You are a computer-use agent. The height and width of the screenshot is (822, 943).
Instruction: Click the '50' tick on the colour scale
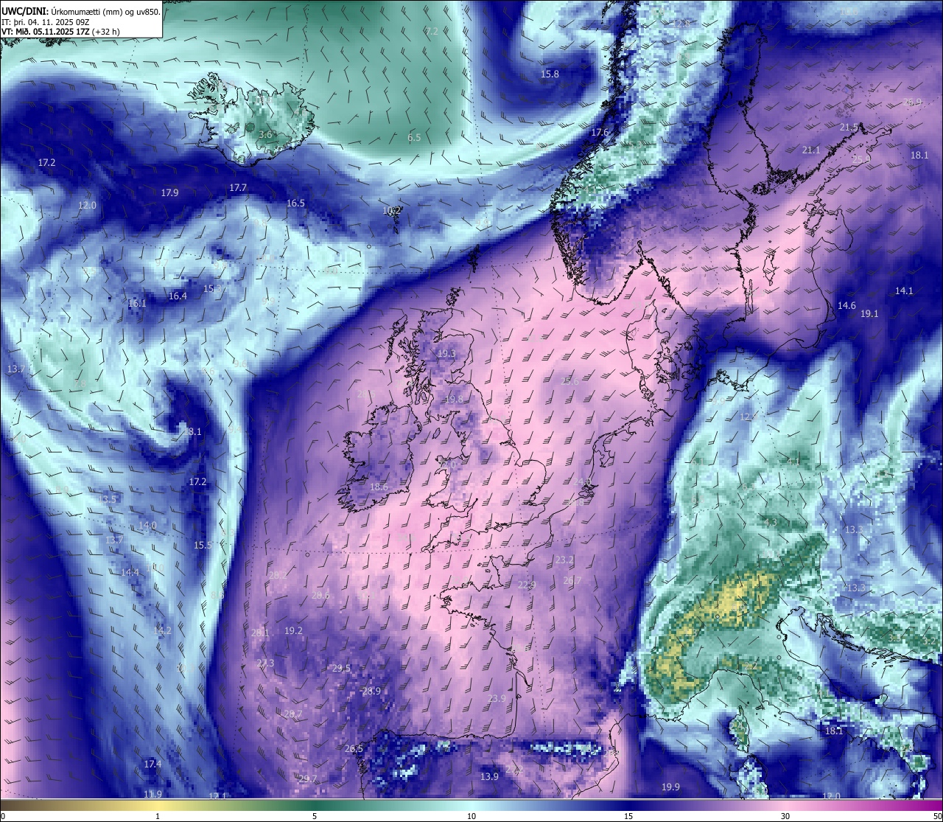(938, 816)
